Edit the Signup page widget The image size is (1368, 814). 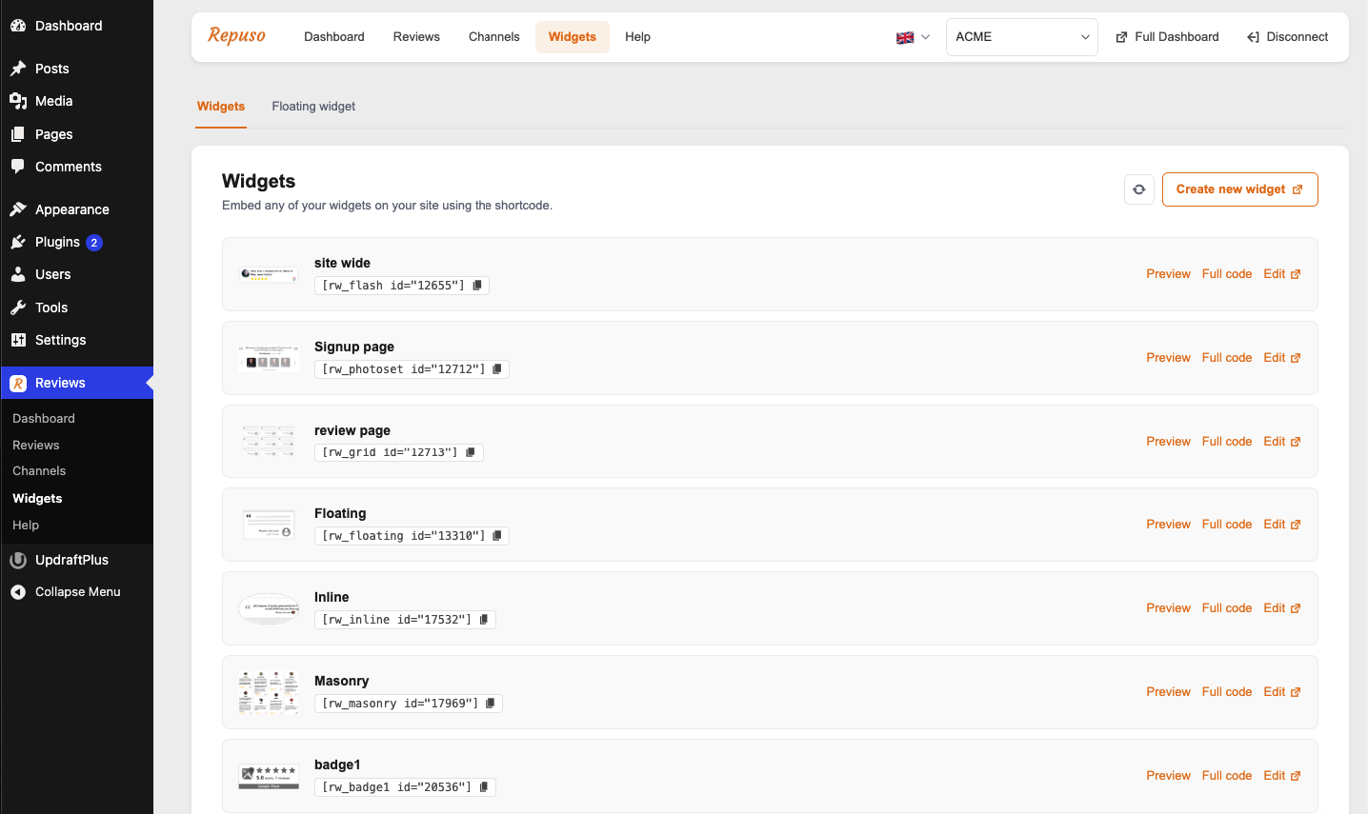pyautogui.click(x=1282, y=358)
